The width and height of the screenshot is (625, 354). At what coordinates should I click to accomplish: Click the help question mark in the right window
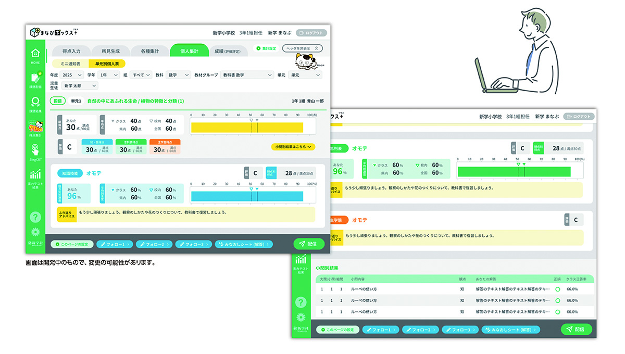tap(301, 302)
